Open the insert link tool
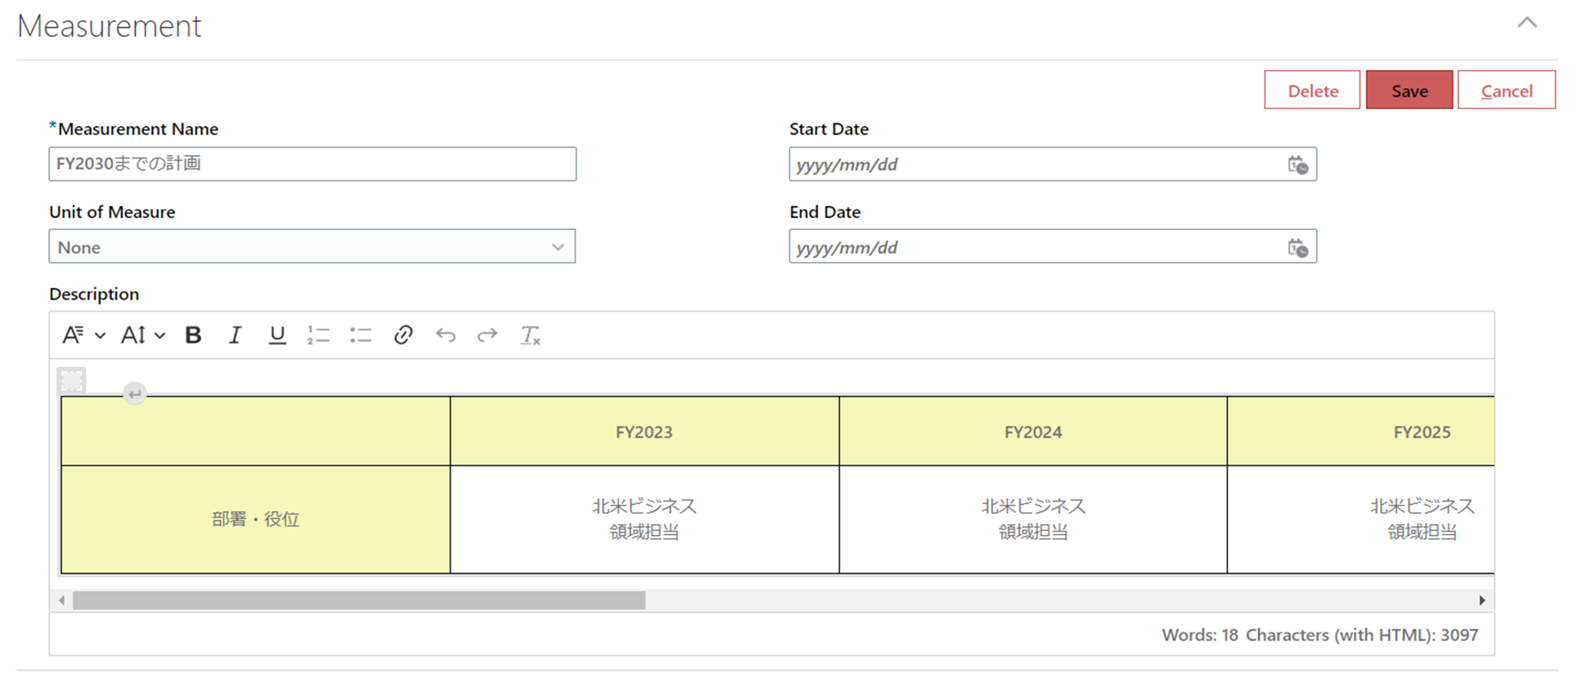1576x684 pixels. [x=403, y=335]
